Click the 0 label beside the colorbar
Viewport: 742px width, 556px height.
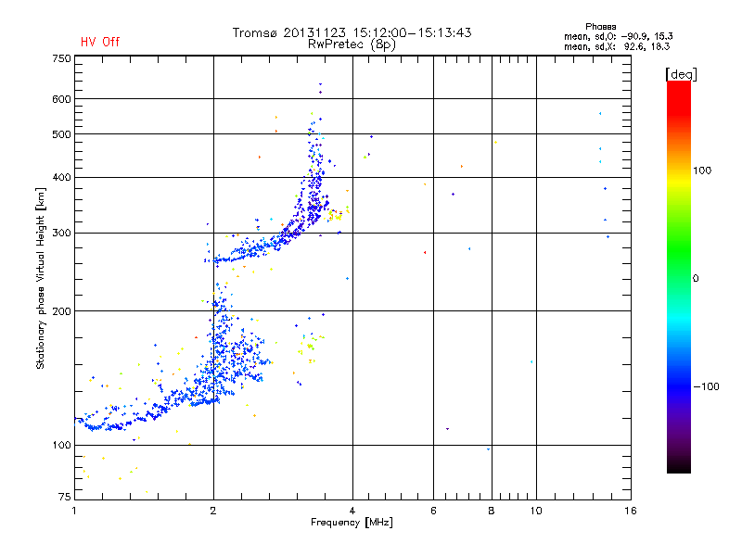pos(696,279)
